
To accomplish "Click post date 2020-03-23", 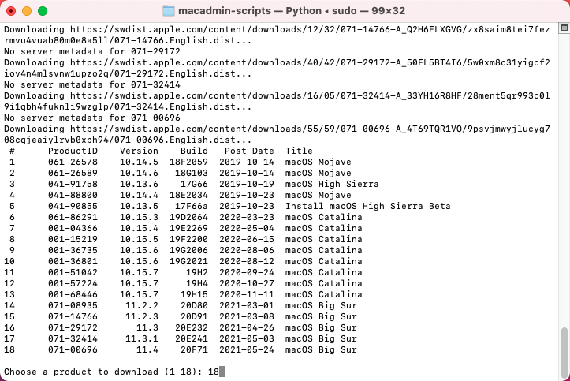I will [x=247, y=217].
